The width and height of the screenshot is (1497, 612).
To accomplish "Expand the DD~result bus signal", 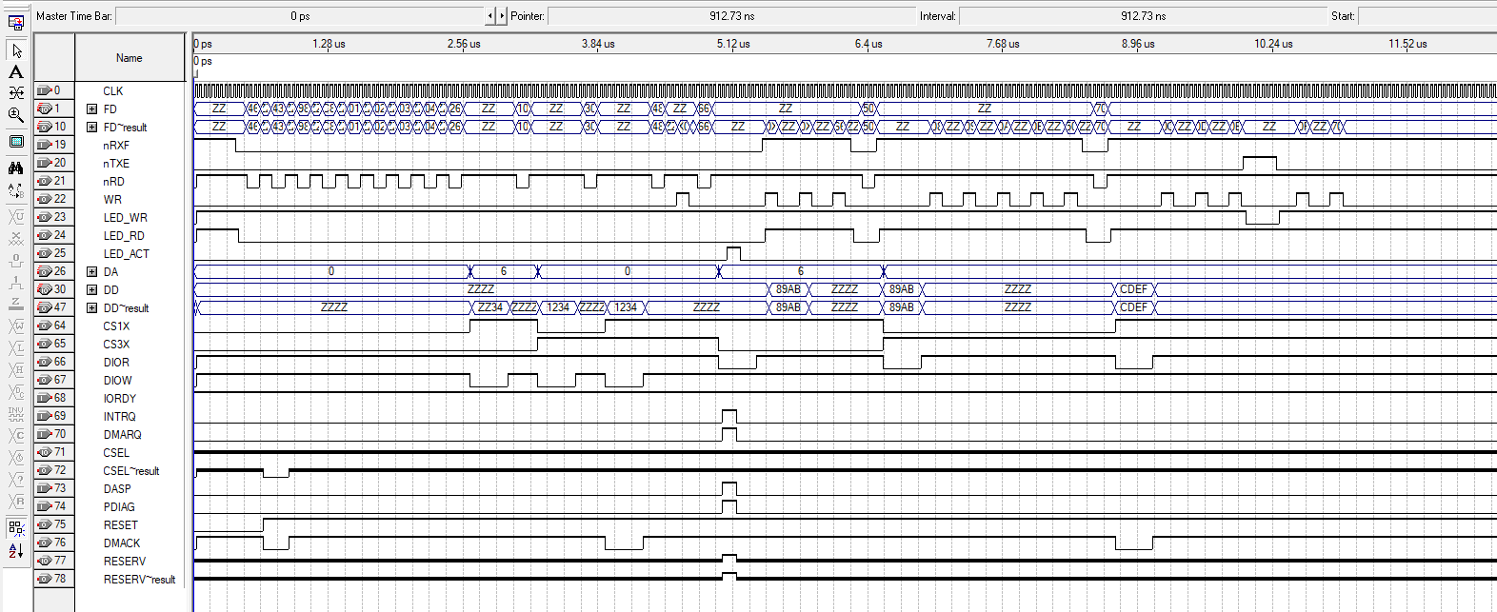I will point(91,307).
